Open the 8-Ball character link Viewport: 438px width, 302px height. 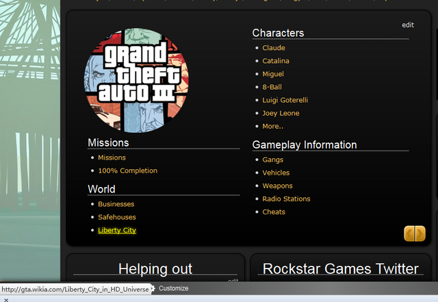pos(272,87)
